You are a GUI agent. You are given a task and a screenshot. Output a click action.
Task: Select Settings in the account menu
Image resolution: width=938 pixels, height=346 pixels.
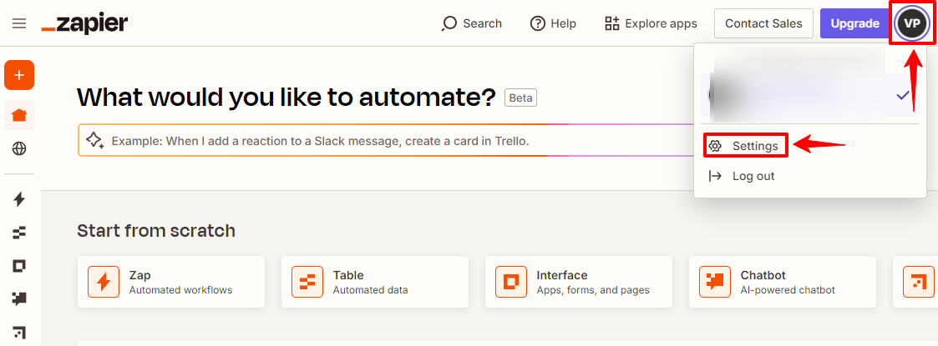[746, 146]
